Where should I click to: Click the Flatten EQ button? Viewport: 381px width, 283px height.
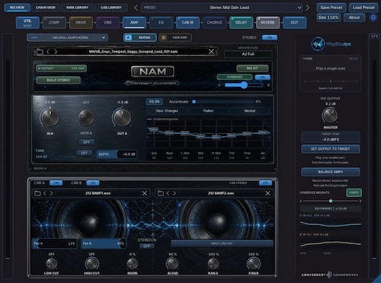[208, 111]
